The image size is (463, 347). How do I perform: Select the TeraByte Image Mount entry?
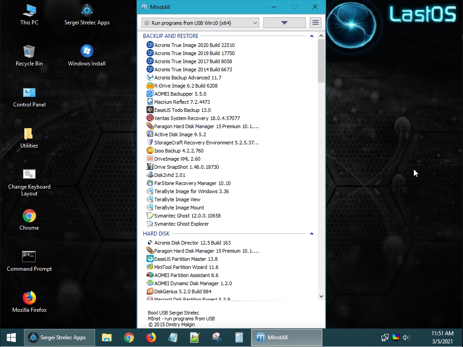pos(179,208)
